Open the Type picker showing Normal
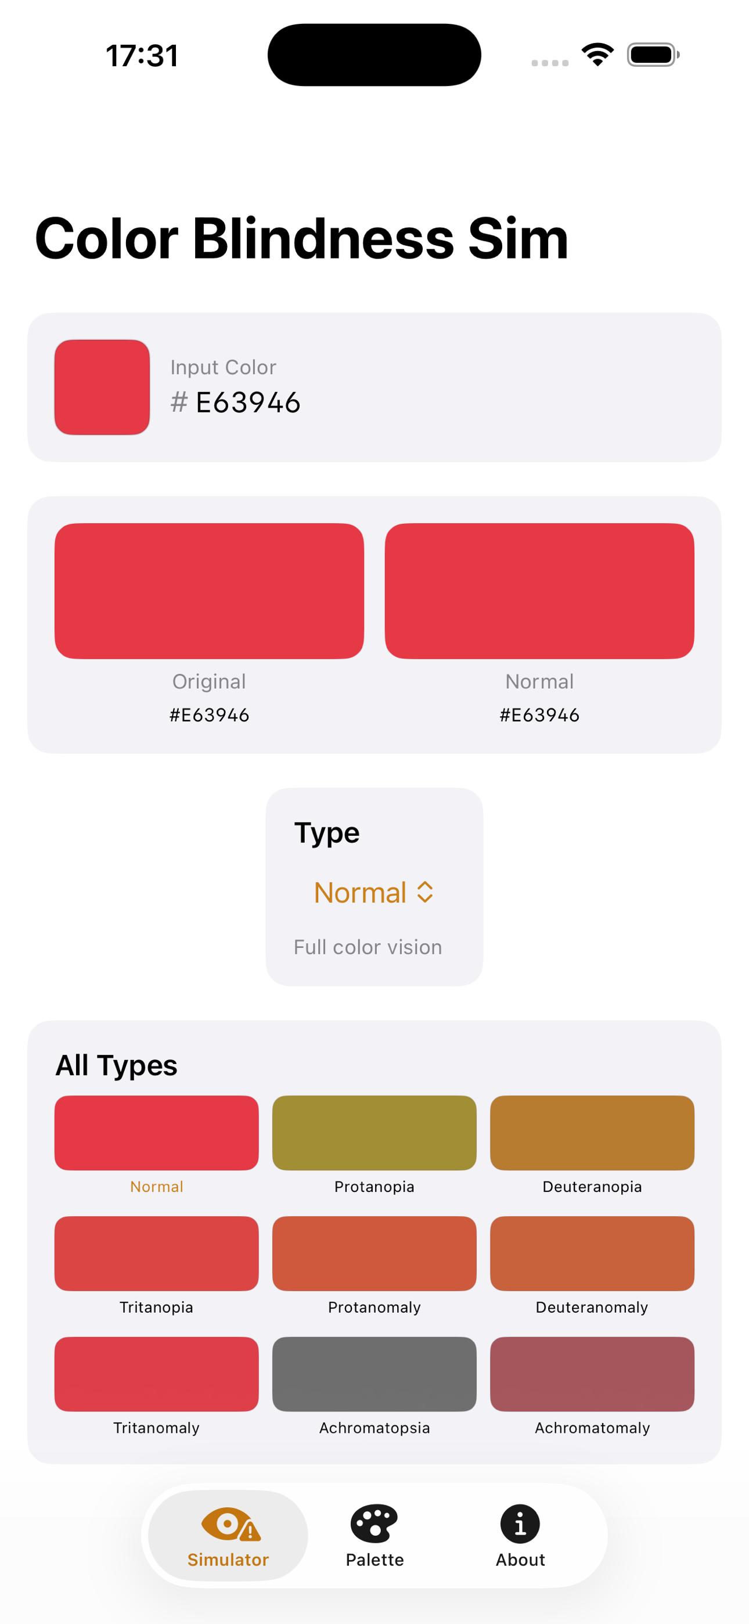749x1624 pixels. pos(374,892)
